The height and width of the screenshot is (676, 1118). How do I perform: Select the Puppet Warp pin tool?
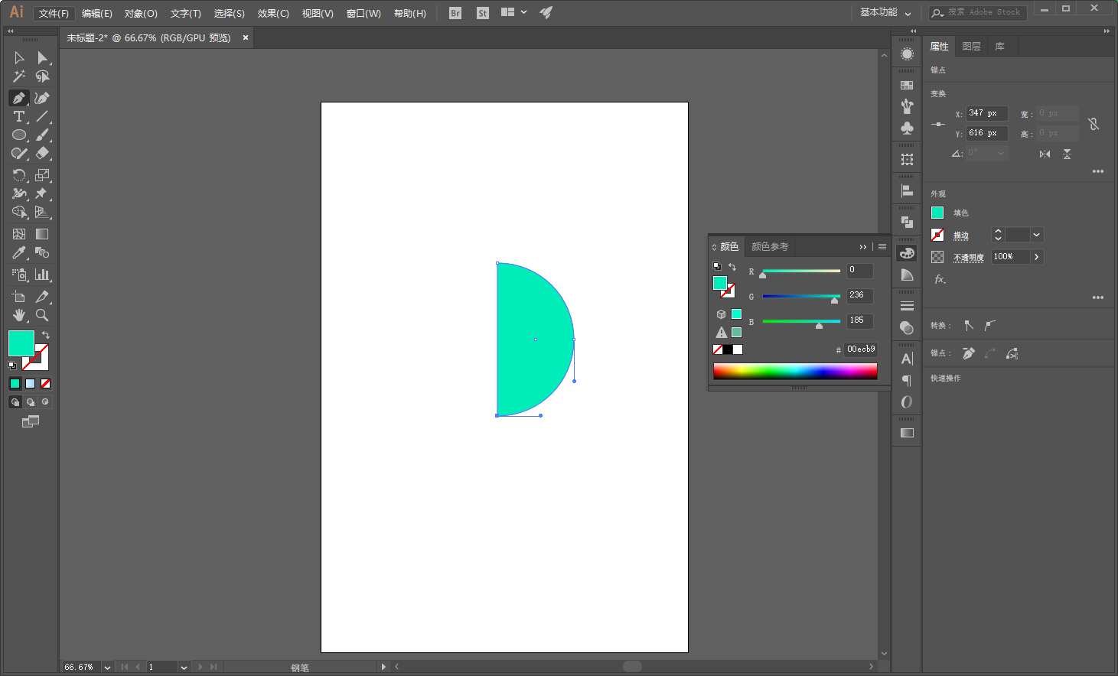(42, 193)
